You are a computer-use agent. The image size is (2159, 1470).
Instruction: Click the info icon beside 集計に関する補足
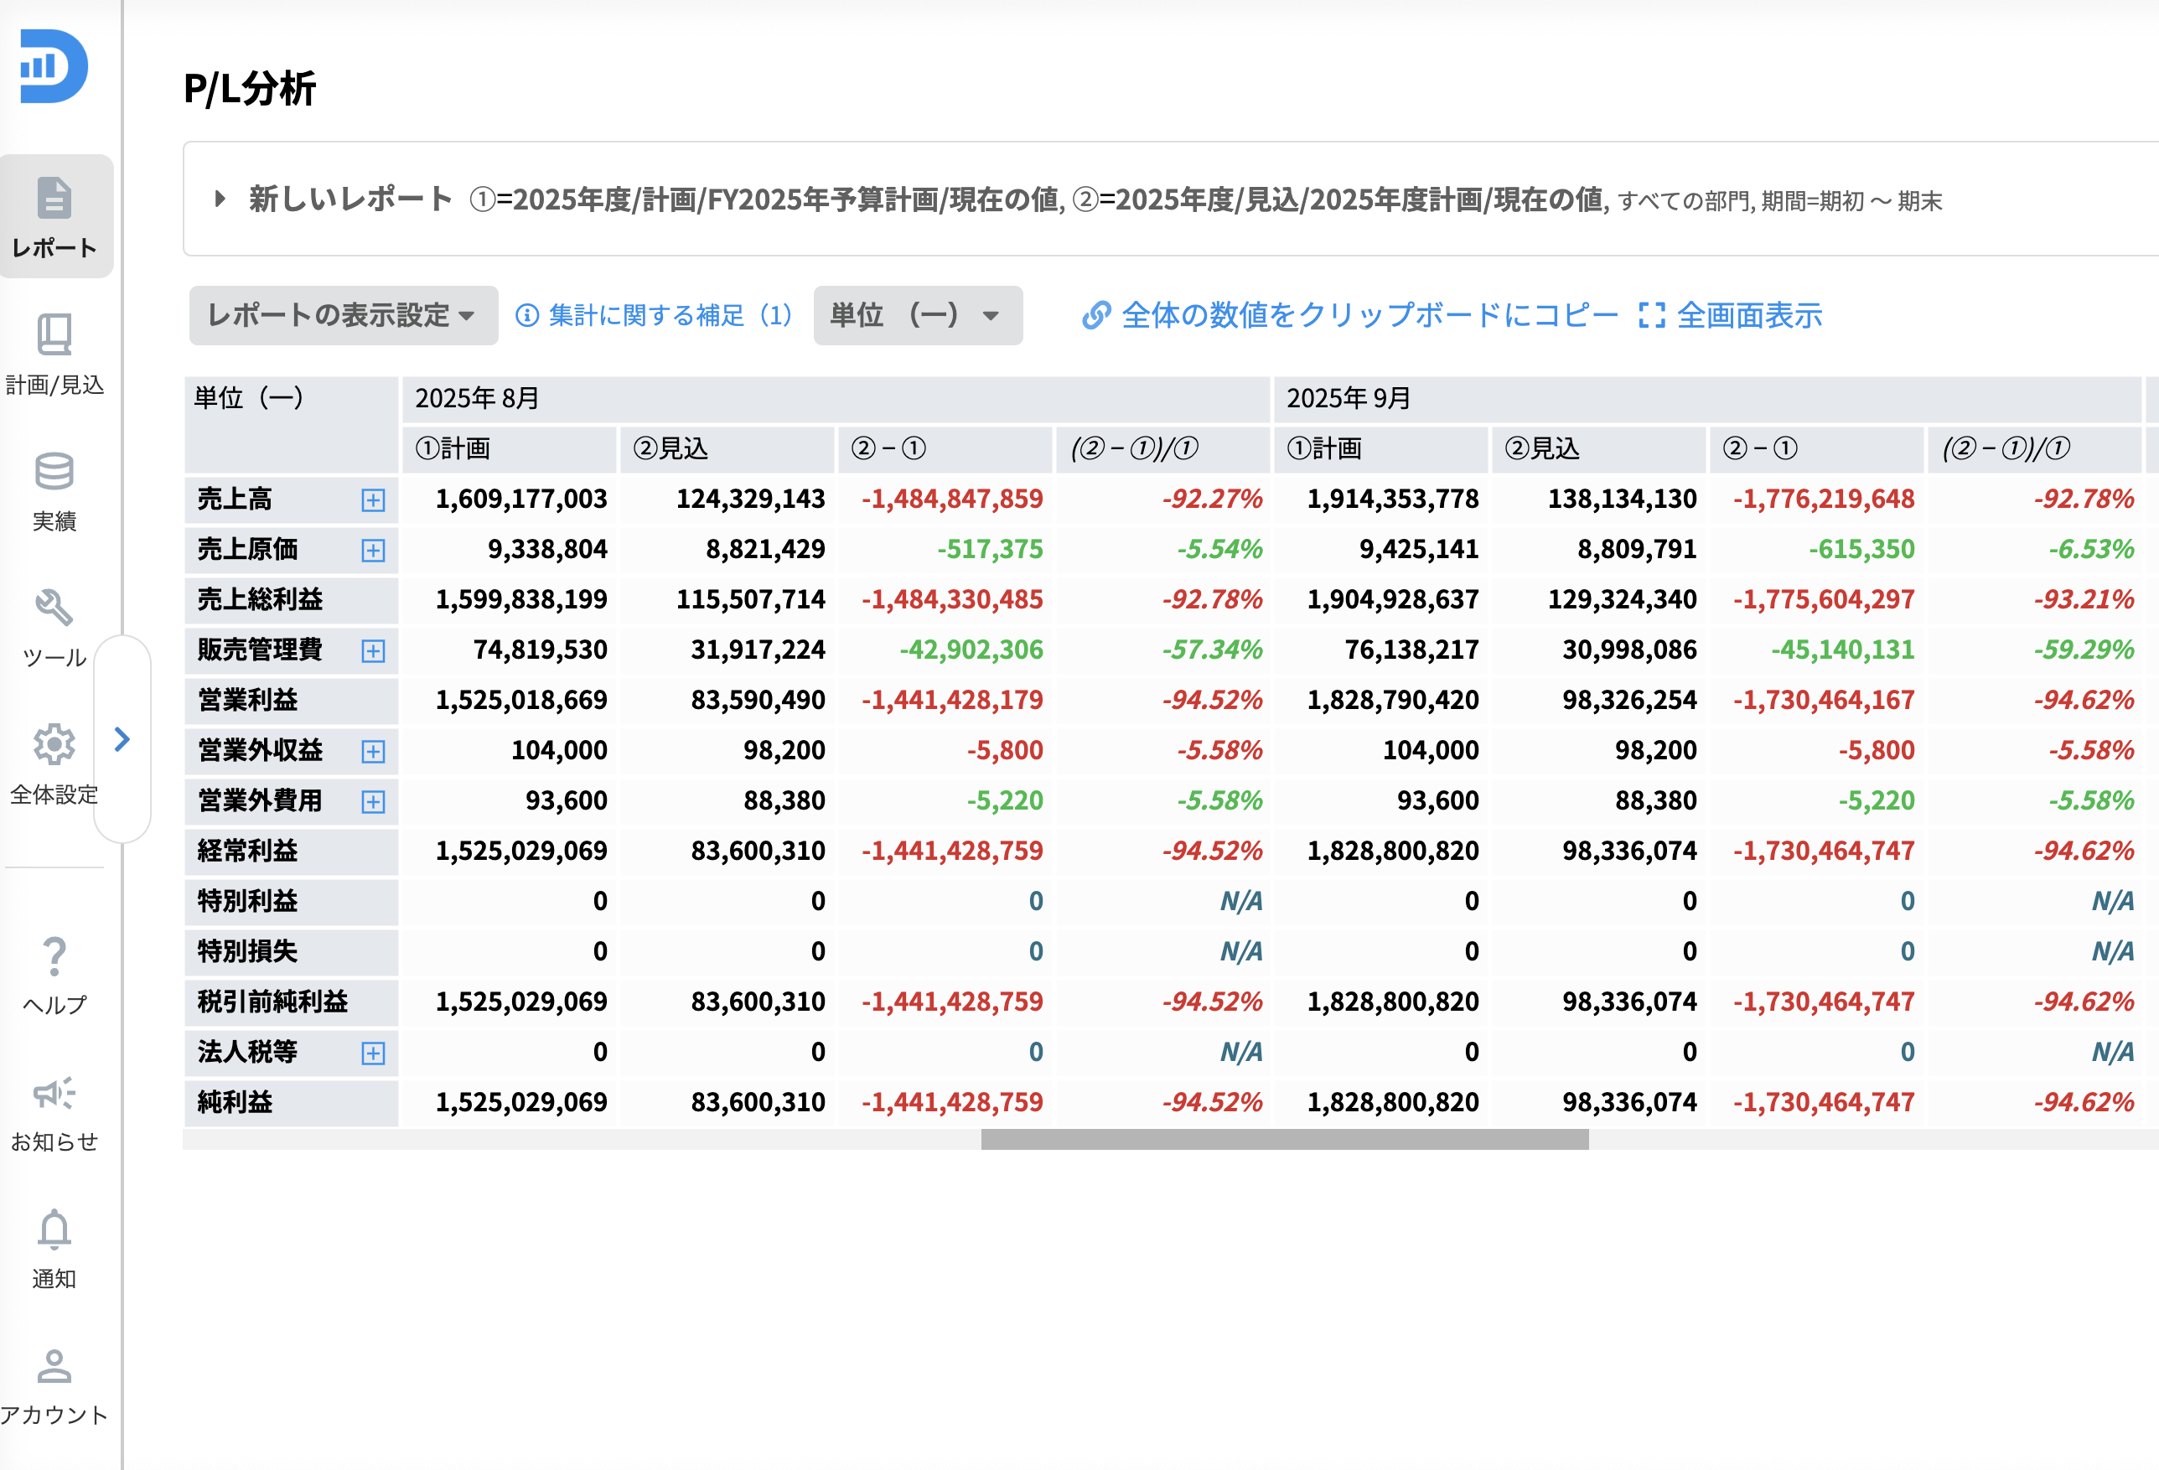(x=528, y=315)
